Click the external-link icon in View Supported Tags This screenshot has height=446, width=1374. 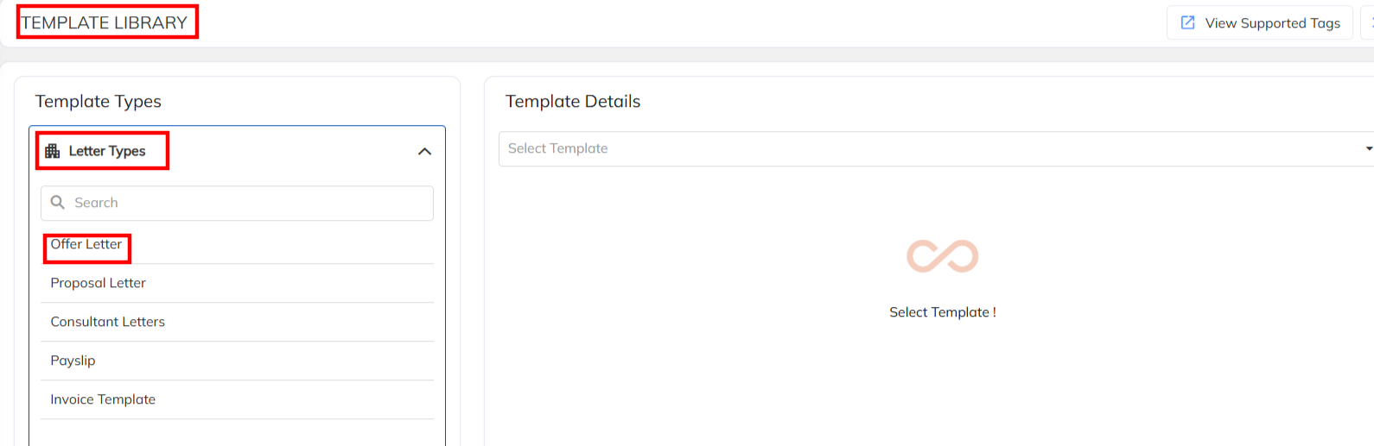point(1188,22)
